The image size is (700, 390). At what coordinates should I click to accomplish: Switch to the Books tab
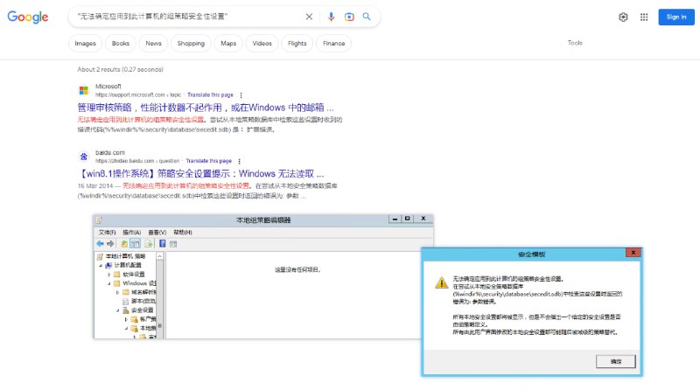pos(121,43)
